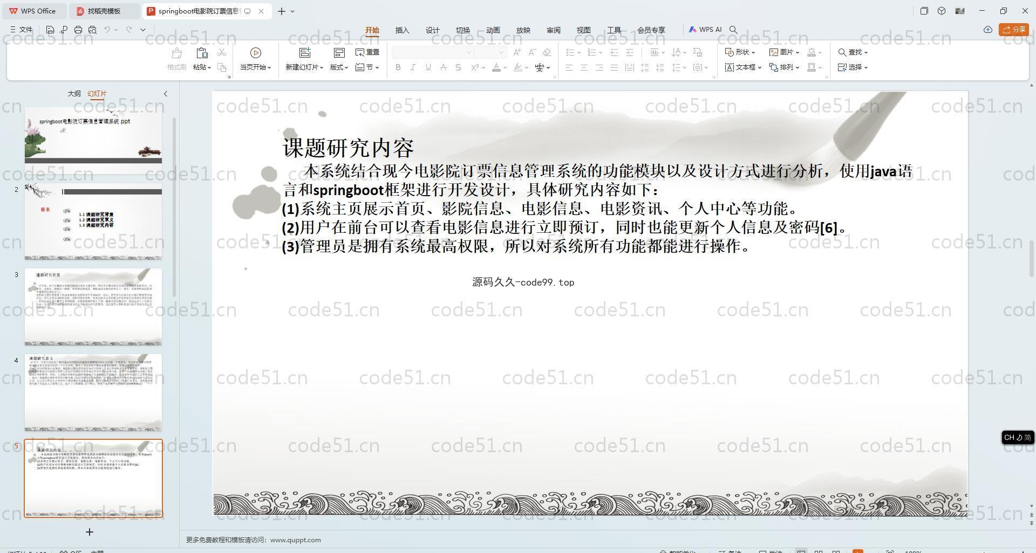Toggle Bold formatting
Image resolution: width=1036 pixels, height=553 pixels.
[x=398, y=67]
